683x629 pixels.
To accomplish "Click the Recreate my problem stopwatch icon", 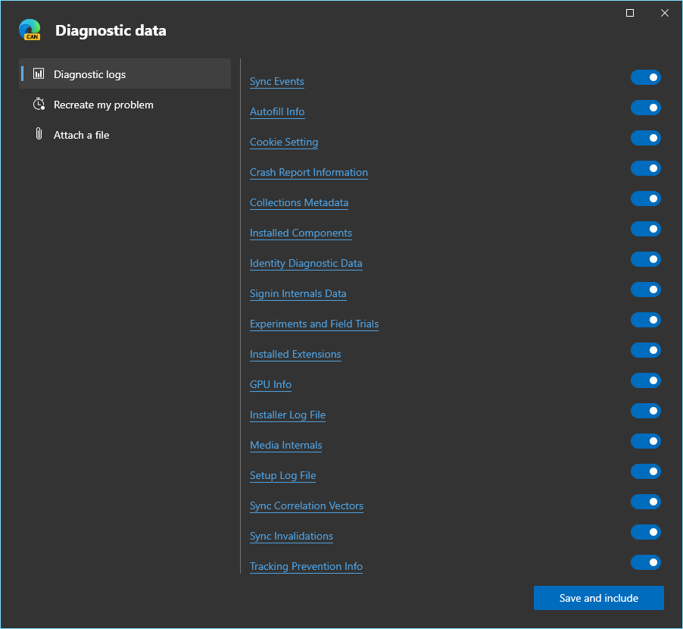I will click(39, 104).
